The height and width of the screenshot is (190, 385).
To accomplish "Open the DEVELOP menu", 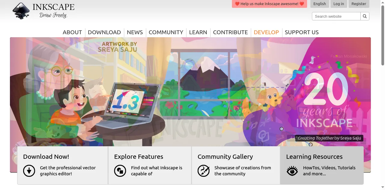I will [266, 32].
